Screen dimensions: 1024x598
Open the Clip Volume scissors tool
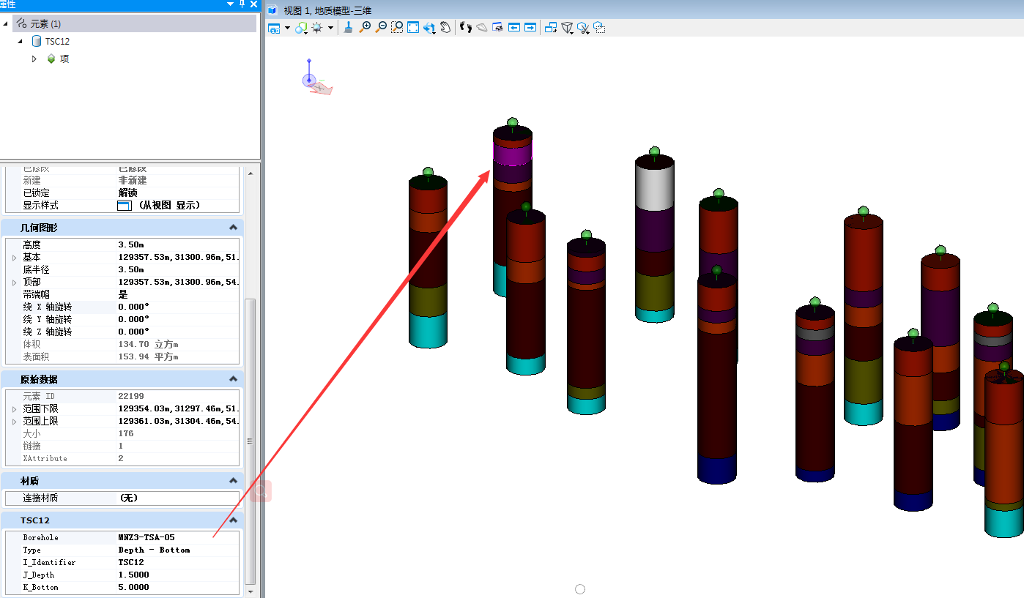(583, 28)
